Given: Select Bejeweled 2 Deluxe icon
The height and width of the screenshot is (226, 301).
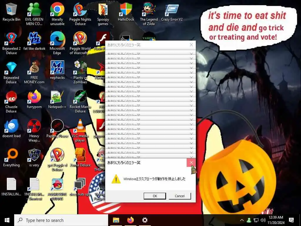Looking at the screenshot, I should tap(11, 44).
